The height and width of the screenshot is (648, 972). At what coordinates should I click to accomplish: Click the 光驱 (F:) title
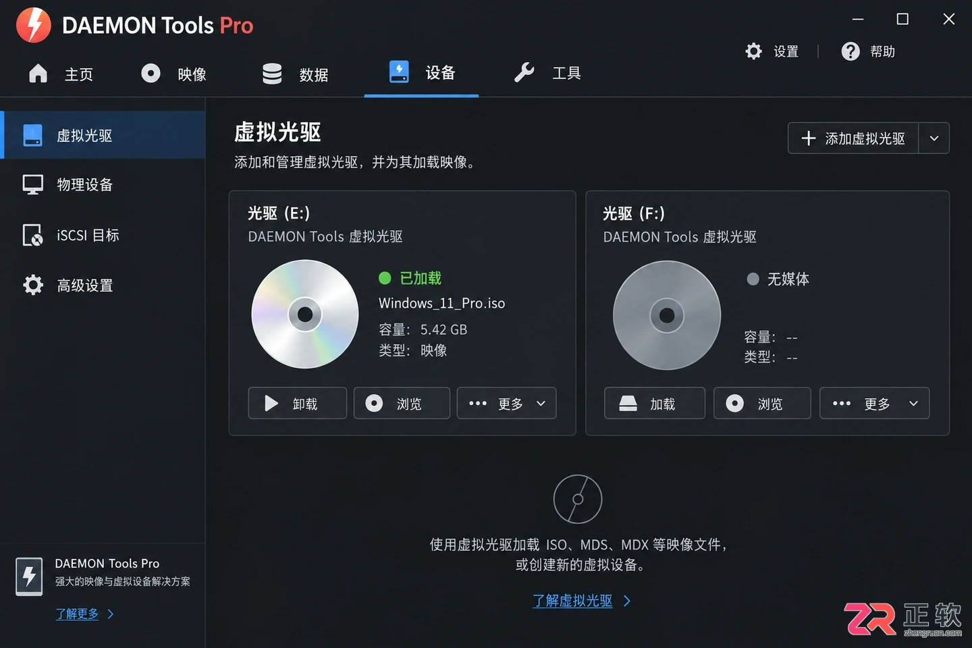coord(634,214)
